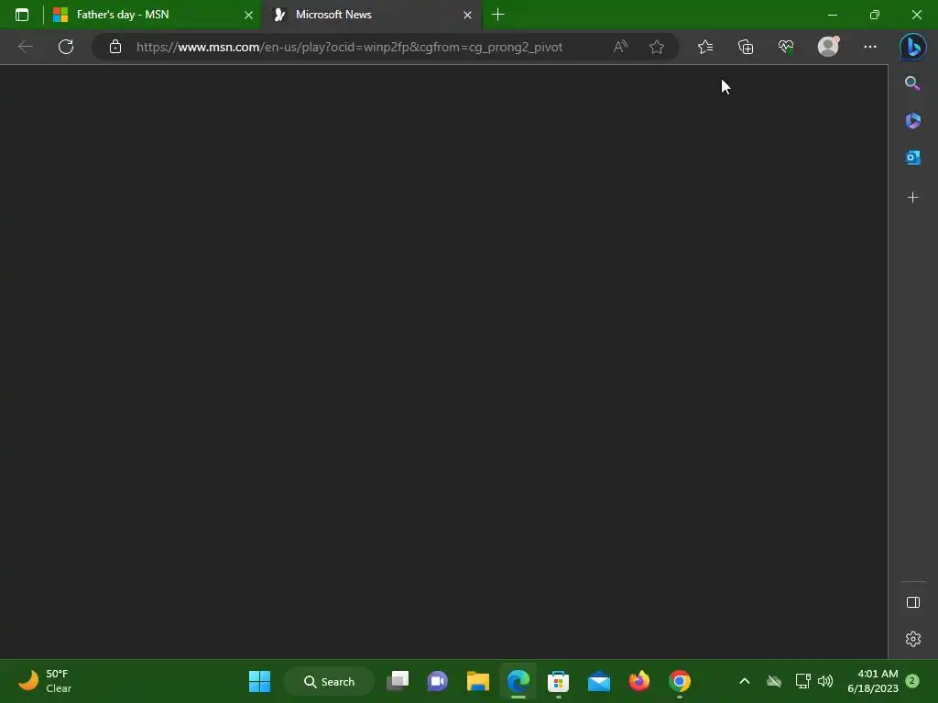Open sidebar Search tool
Image resolution: width=938 pixels, height=703 pixels.
pyautogui.click(x=912, y=83)
